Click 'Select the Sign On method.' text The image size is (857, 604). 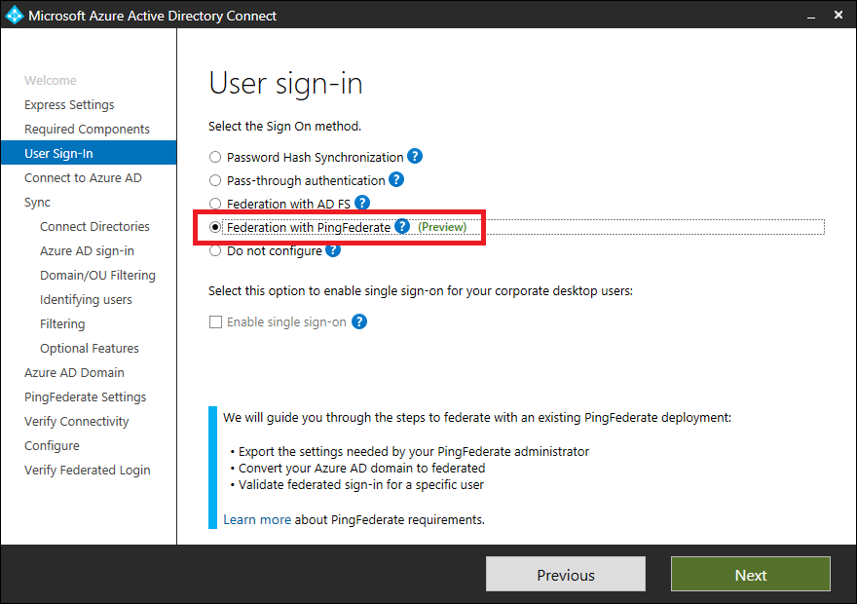pyautogui.click(x=284, y=127)
